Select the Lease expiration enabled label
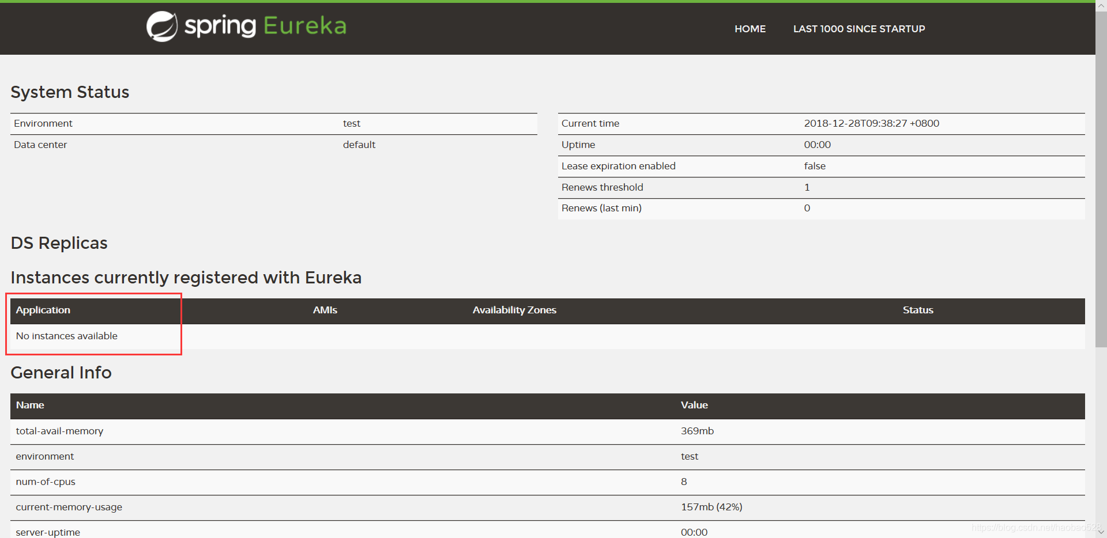The height and width of the screenshot is (538, 1107). [619, 166]
